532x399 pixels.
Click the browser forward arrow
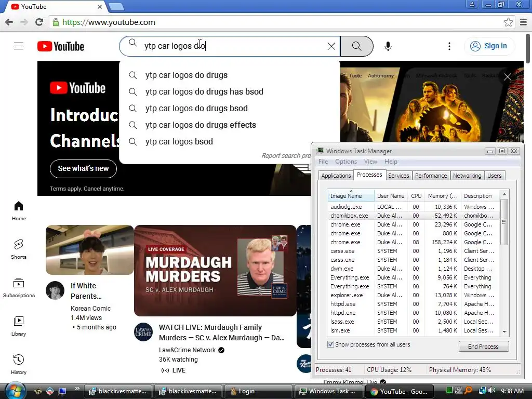24,22
